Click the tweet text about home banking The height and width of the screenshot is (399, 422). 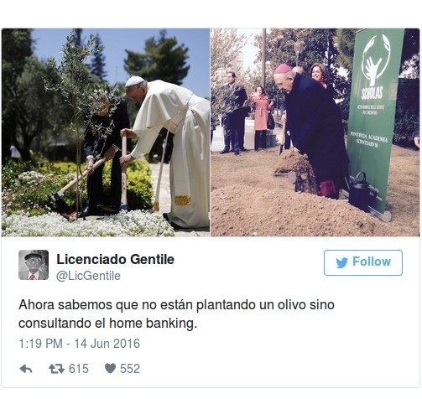176,314
